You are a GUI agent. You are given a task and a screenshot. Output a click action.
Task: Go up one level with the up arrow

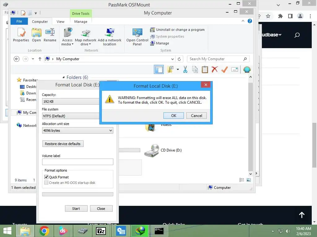pyautogui.click(x=40, y=59)
